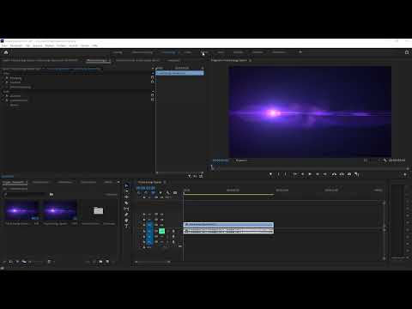Switch to the Media Browser tab

(x=40, y=182)
